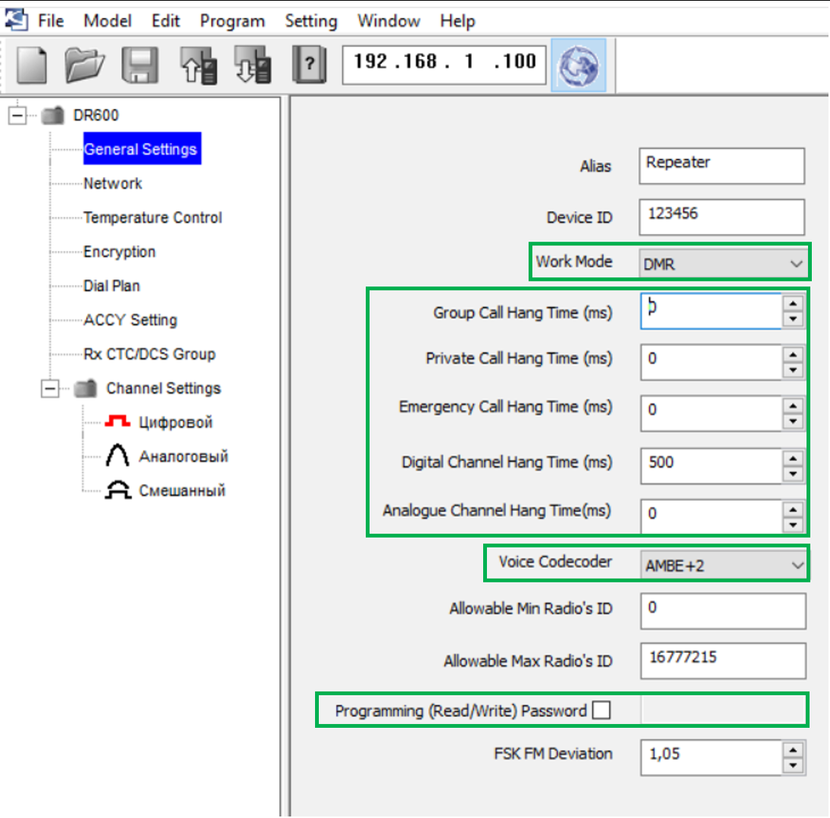
Task: Click the Read from device icon
Action: (x=198, y=64)
